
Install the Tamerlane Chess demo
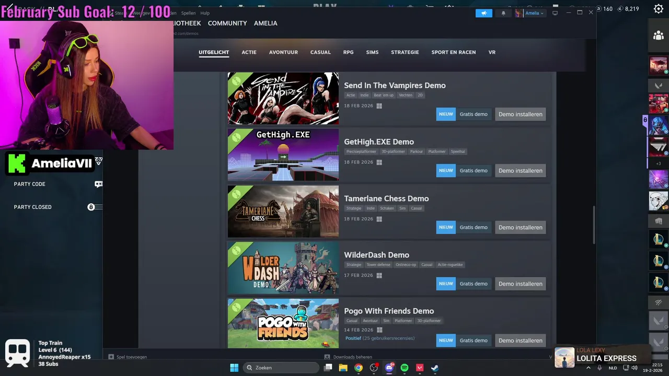click(521, 227)
